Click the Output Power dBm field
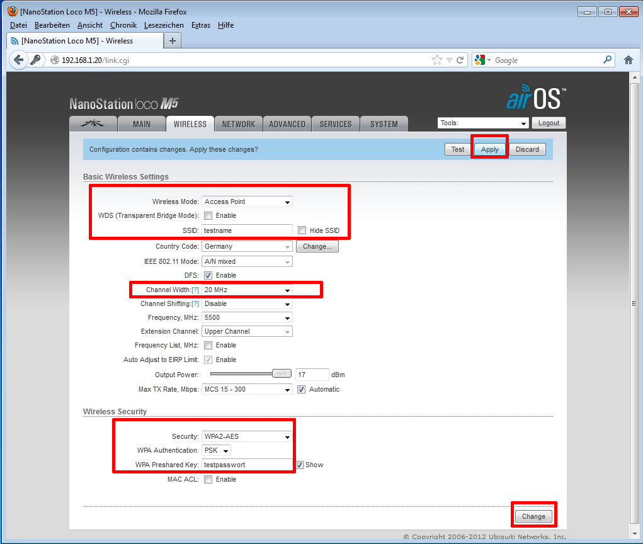This screenshot has height=544, width=643. pos(312,375)
